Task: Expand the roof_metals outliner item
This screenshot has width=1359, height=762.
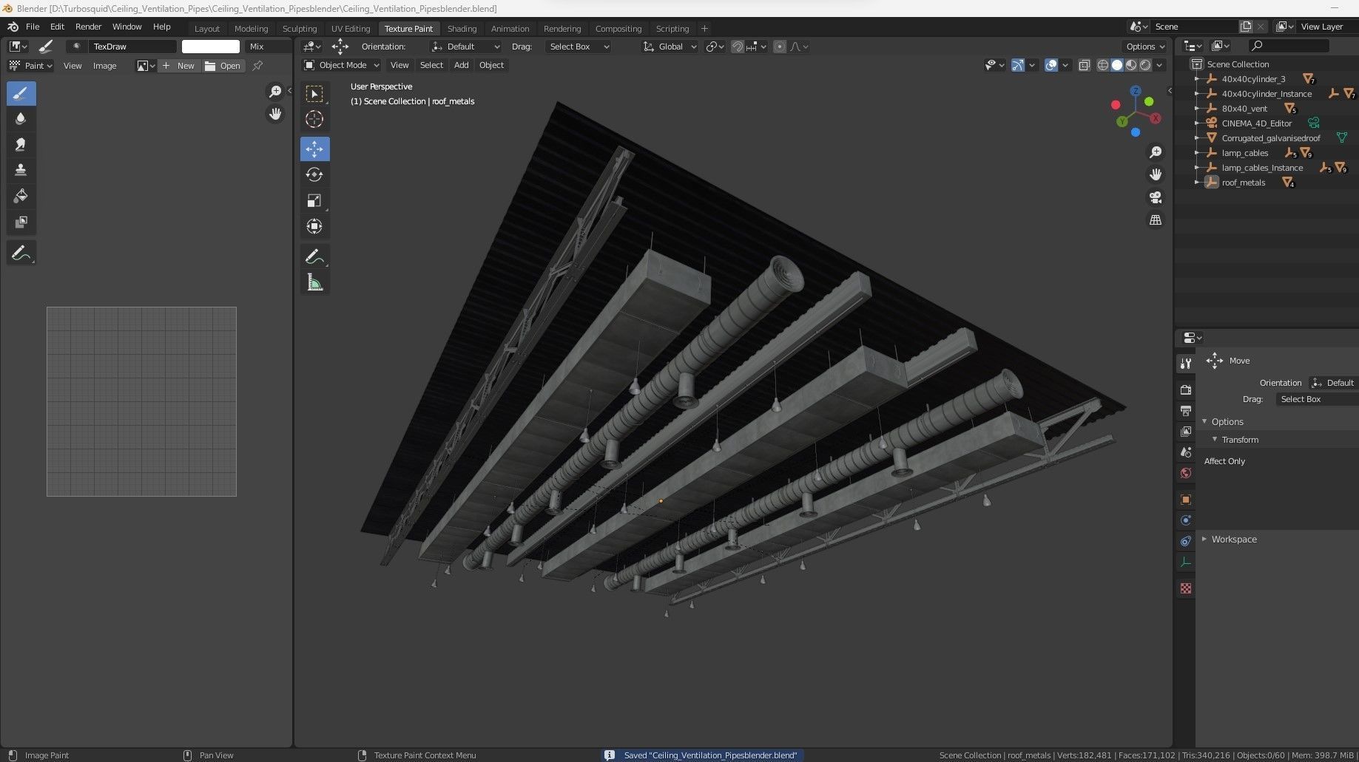Action: (1197, 183)
